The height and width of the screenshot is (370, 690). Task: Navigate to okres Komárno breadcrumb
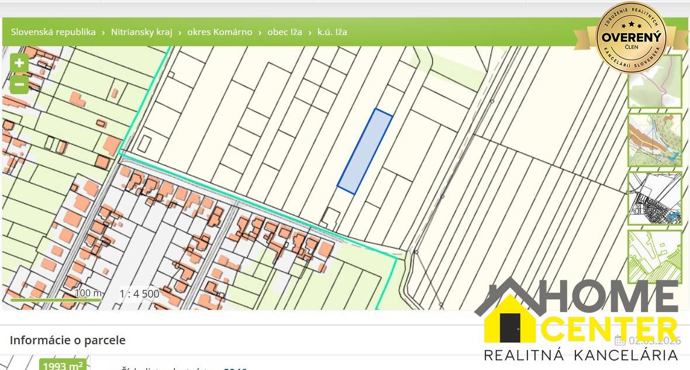(x=220, y=32)
